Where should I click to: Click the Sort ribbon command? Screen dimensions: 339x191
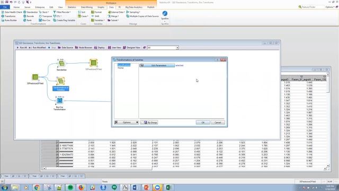point(82,12)
